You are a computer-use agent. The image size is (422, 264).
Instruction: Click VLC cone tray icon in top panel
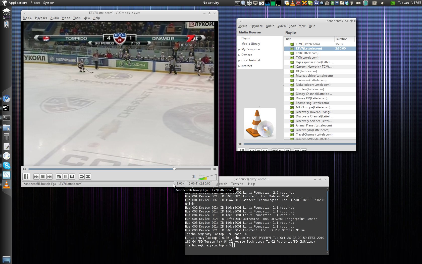pyautogui.click(x=293, y=3)
